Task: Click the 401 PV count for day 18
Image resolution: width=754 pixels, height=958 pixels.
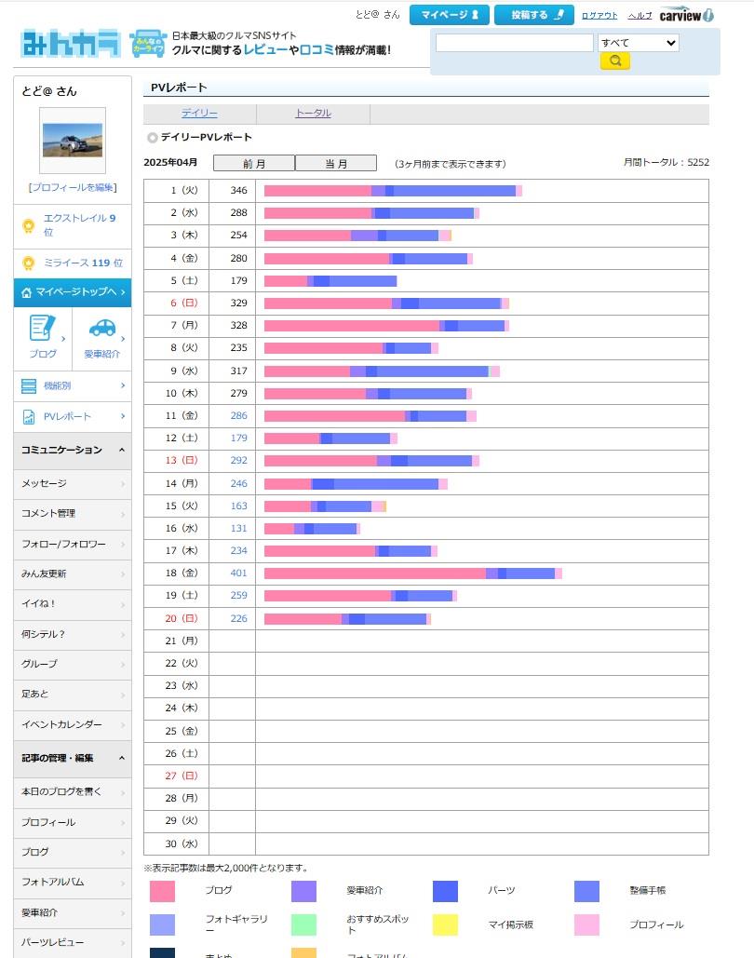Action: coord(239,573)
